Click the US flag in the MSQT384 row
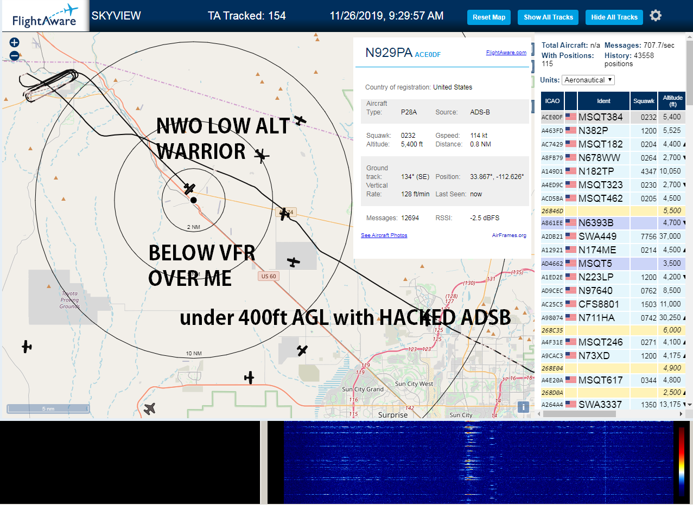The width and height of the screenshot is (693, 505). coord(570,117)
